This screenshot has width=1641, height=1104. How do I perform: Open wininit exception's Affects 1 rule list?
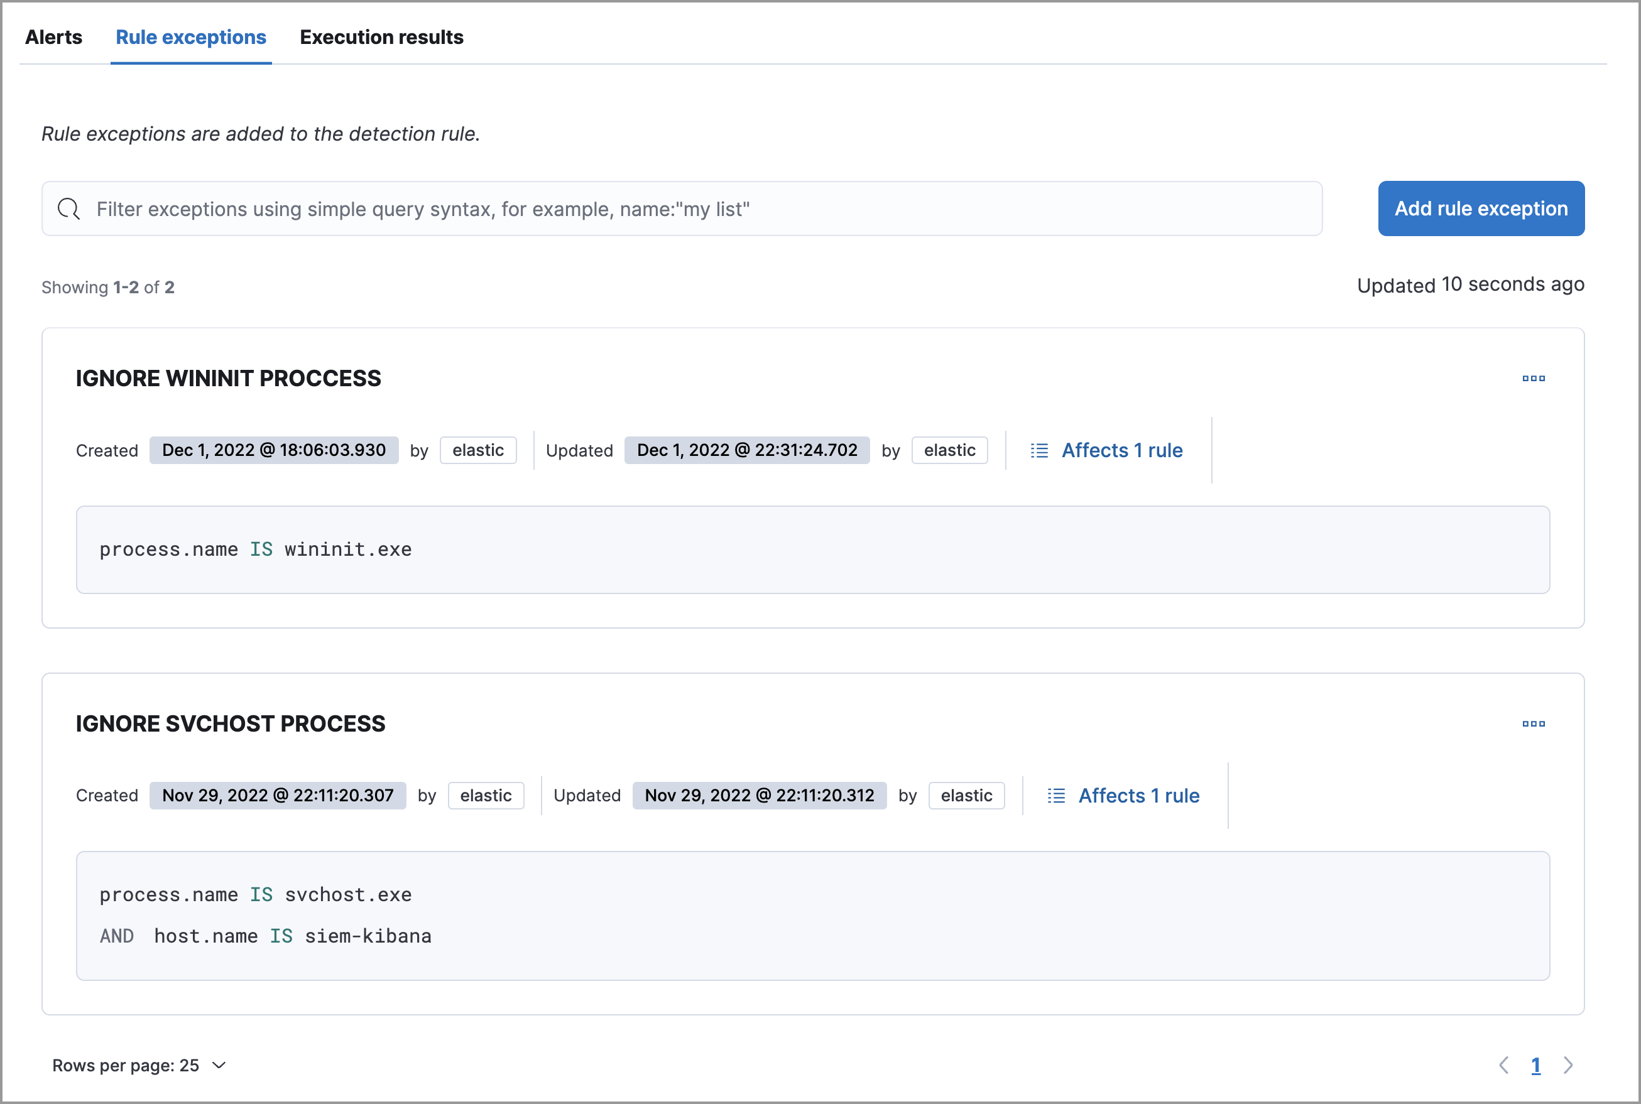[1121, 451]
